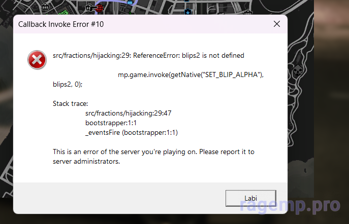The image size is (349, 224).
Task: Click the hijacking:29:47 stack trace line
Action: tap(129, 113)
